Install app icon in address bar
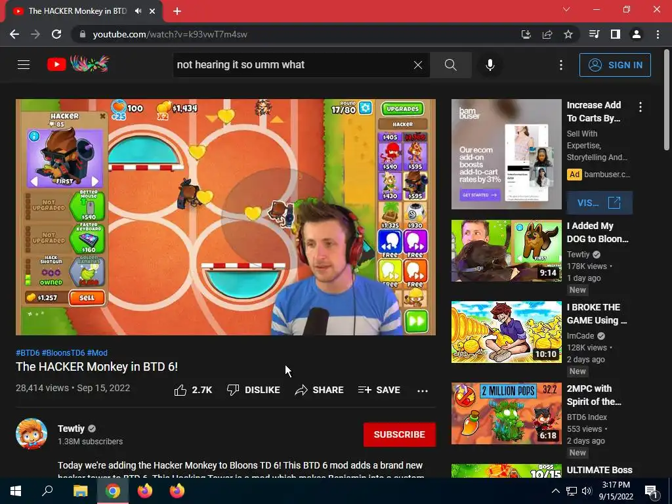This screenshot has width=672, height=504. tap(526, 34)
